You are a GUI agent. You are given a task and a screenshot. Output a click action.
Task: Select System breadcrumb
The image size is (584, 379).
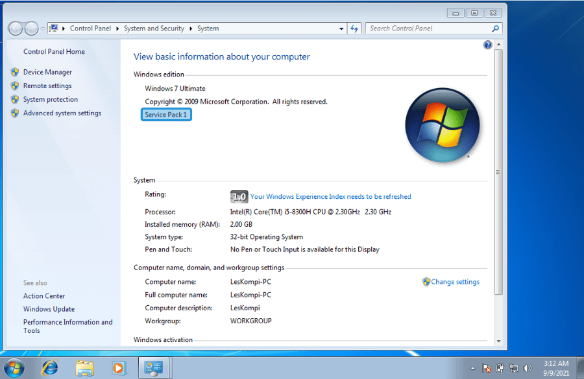click(208, 29)
